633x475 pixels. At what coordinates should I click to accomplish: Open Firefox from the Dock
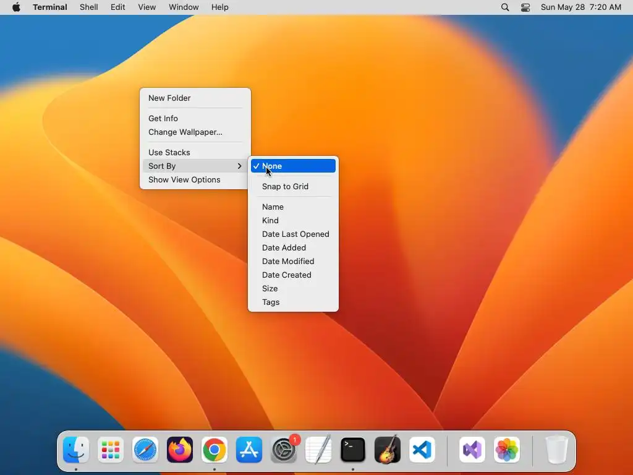[x=180, y=450]
